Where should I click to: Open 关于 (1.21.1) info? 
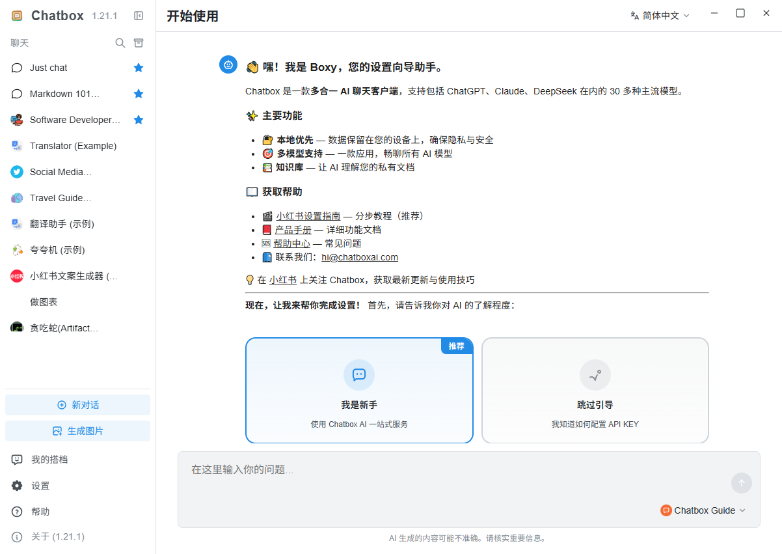point(77,537)
